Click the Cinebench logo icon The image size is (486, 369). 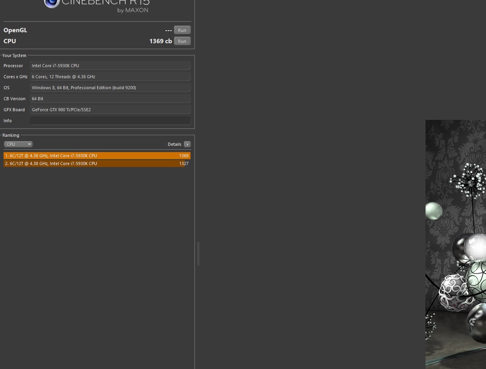(x=51, y=4)
